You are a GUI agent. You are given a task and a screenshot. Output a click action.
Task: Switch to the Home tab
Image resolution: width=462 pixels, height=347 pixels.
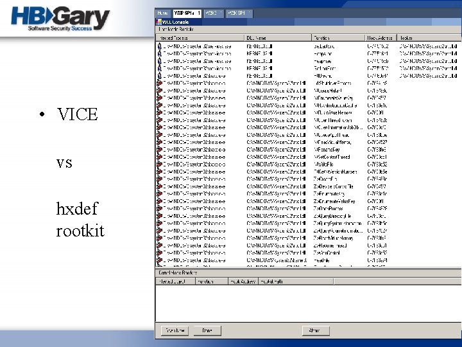tap(162, 13)
